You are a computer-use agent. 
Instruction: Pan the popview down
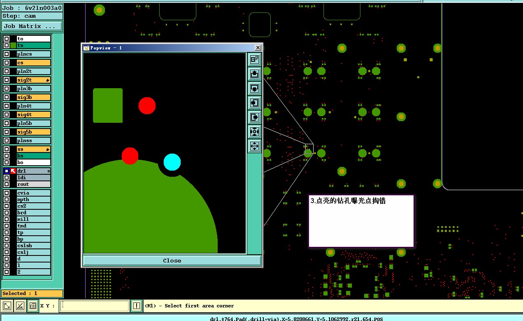tap(254, 89)
